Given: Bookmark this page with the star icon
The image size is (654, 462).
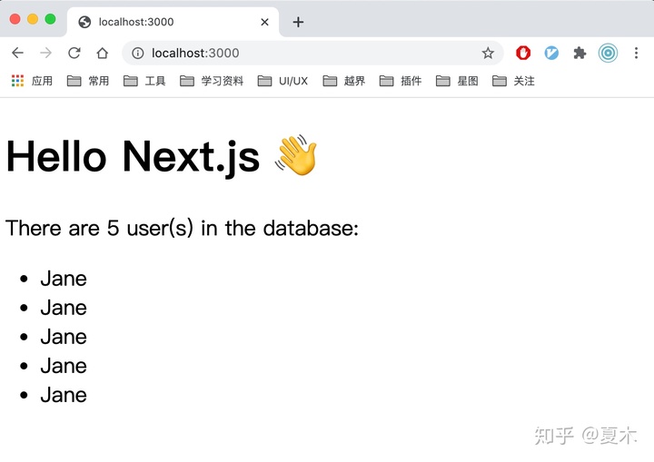Looking at the screenshot, I should [488, 53].
